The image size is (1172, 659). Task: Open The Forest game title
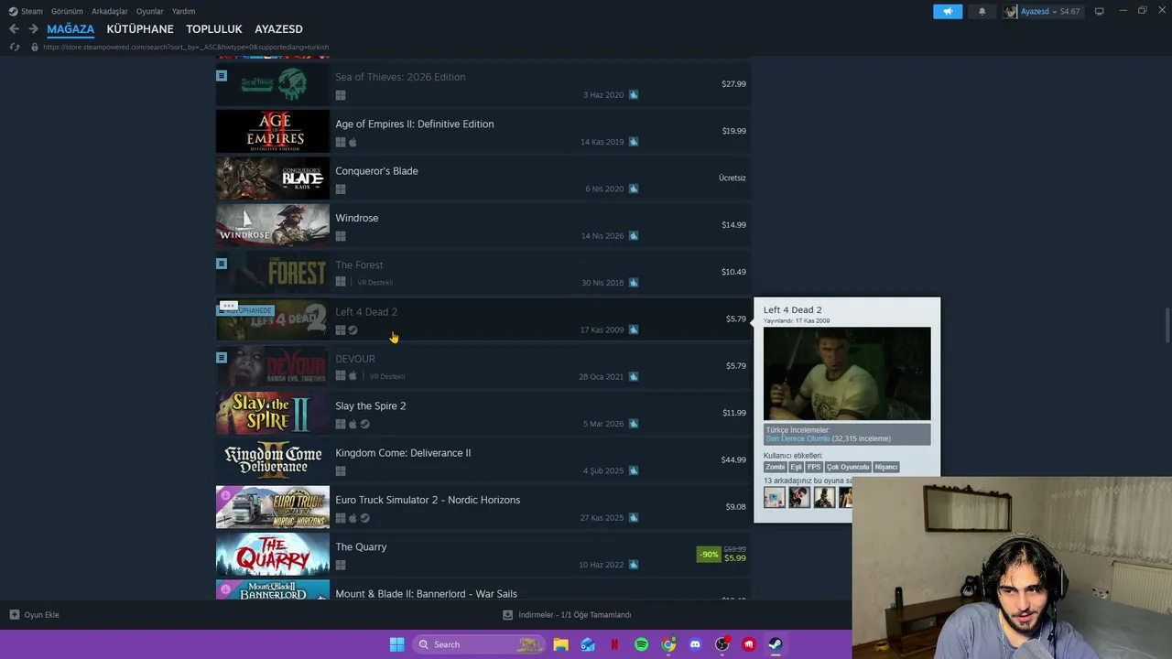click(359, 265)
